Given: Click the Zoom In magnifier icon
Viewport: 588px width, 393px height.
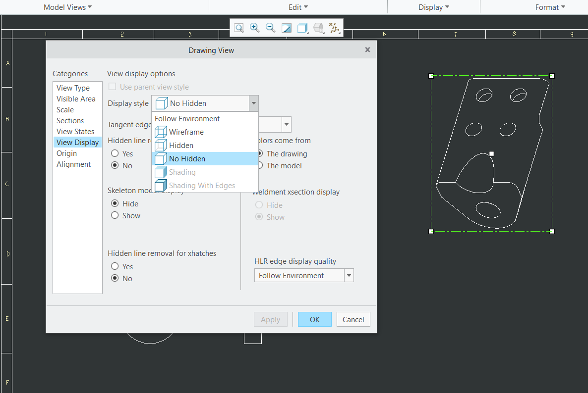Looking at the screenshot, I should [254, 28].
